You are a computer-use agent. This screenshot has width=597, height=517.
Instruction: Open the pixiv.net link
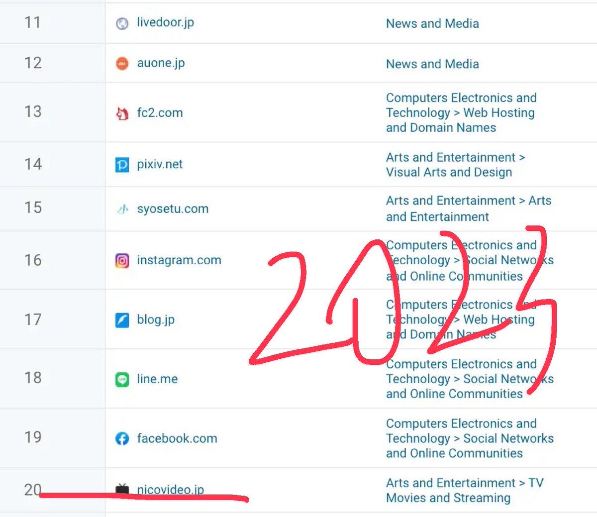[x=160, y=164]
